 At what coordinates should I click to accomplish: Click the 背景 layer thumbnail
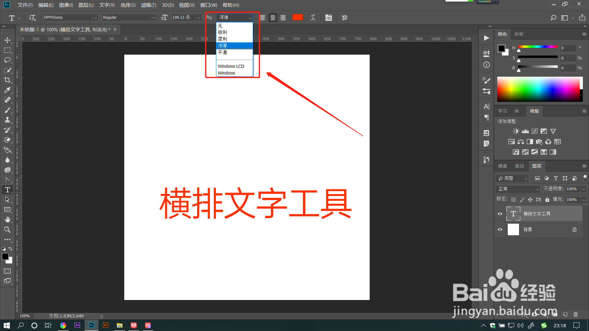coord(513,229)
